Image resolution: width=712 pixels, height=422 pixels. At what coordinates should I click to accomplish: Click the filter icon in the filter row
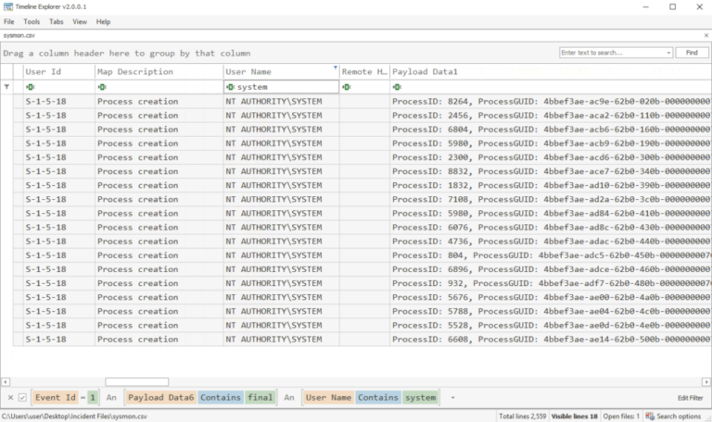point(8,86)
